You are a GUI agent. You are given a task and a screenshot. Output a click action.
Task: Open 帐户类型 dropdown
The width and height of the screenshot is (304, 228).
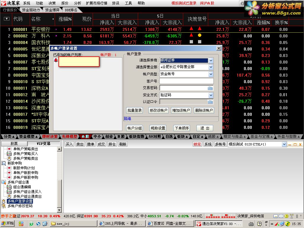click(x=211, y=74)
